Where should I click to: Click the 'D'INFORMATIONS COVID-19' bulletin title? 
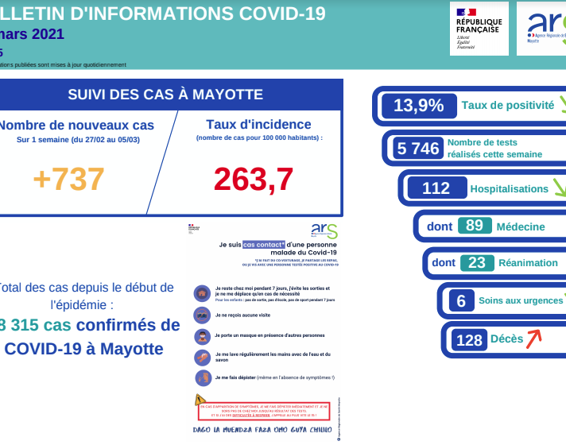coord(198,14)
